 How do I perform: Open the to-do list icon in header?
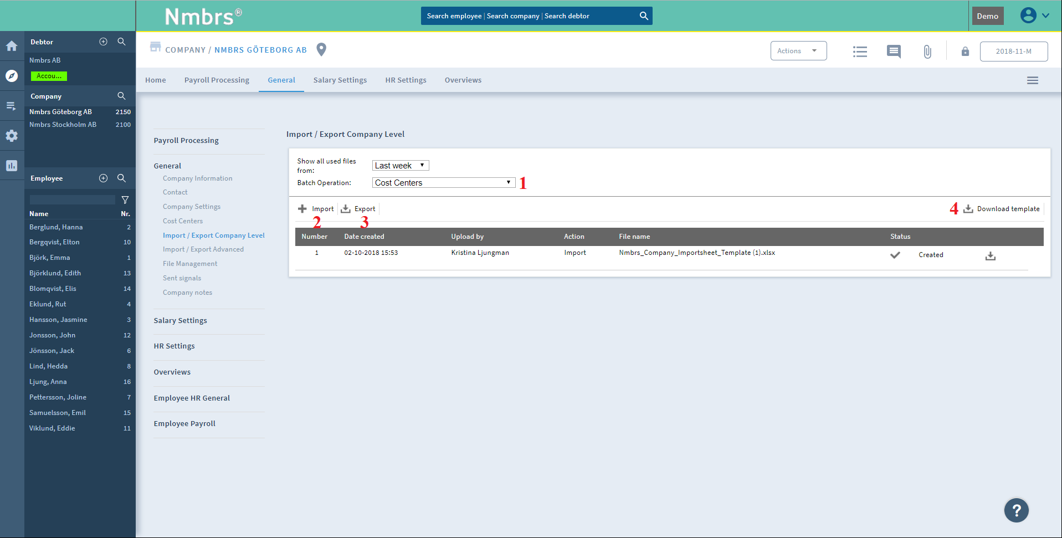point(860,52)
